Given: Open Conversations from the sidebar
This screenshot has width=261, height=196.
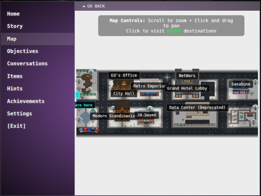Looking at the screenshot, I should coord(27,63).
